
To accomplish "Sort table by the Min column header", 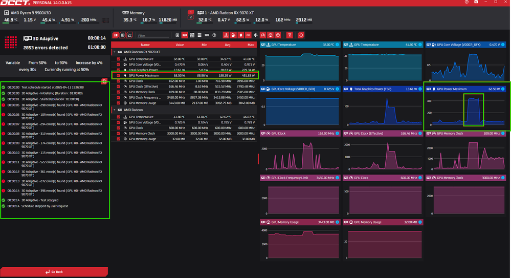I will 204,45.
